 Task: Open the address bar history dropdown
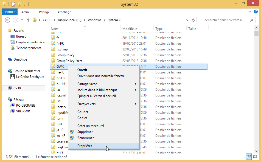187,20
